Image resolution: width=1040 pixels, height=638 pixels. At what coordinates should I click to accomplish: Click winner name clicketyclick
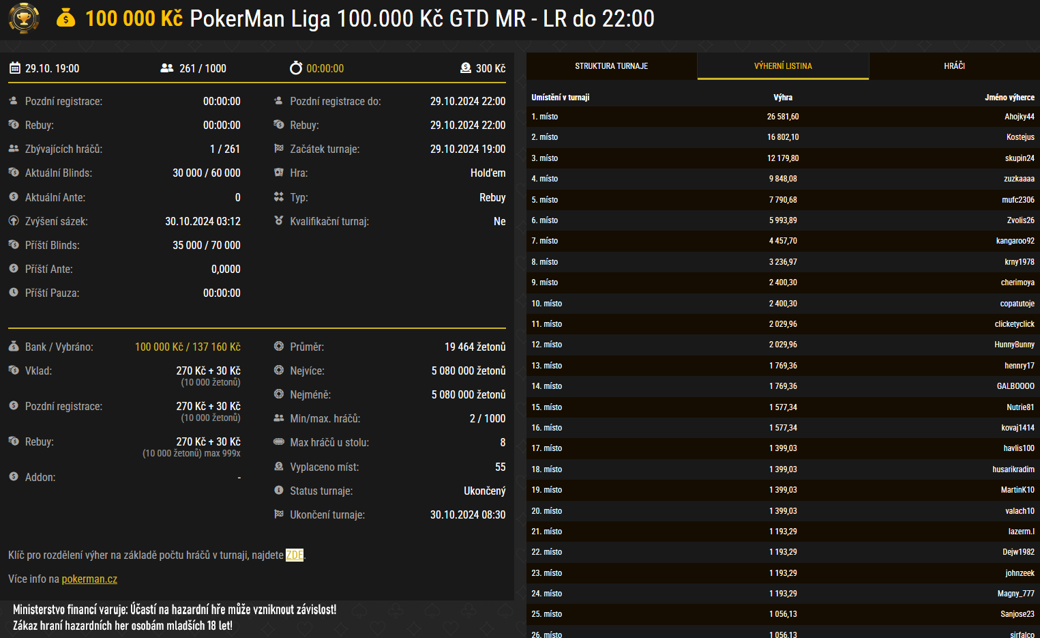click(x=1014, y=324)
